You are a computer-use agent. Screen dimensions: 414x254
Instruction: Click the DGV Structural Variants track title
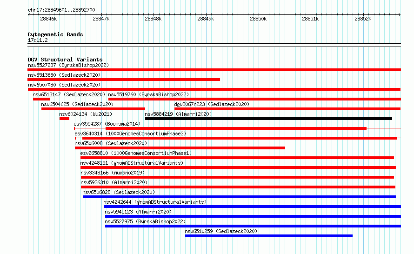tap(65, 60)
